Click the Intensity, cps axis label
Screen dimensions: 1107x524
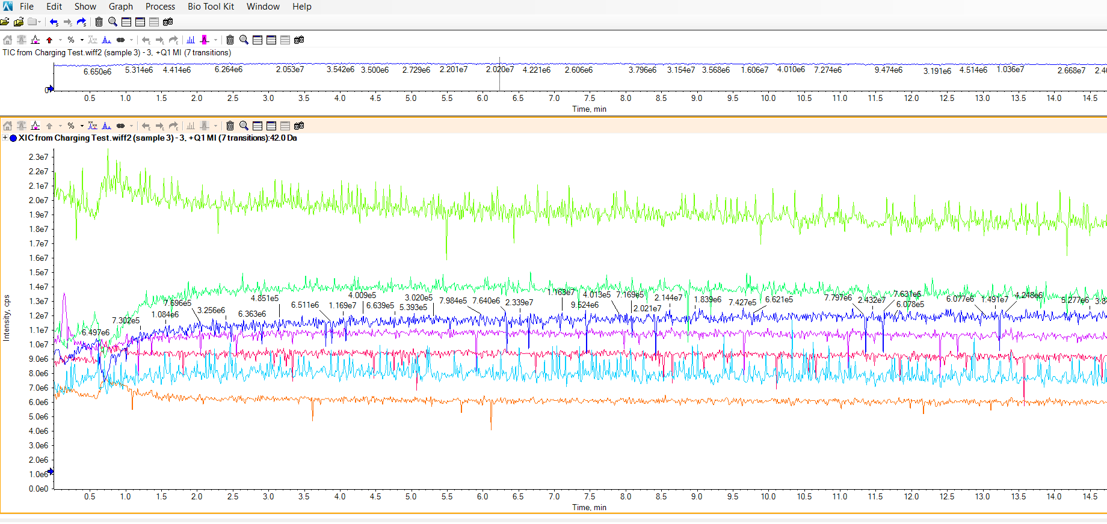point(7,318)
